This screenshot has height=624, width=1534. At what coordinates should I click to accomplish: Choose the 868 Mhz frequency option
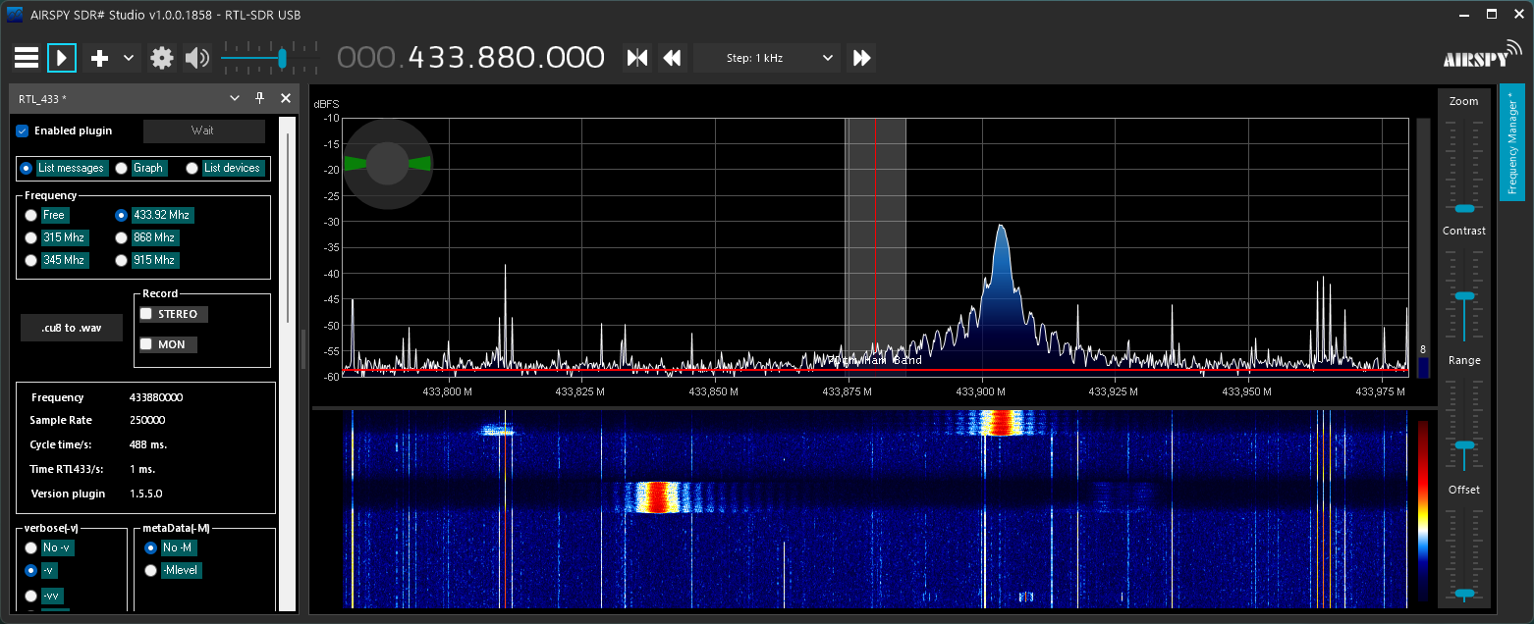pyautogui.click(x=122, y=237)
